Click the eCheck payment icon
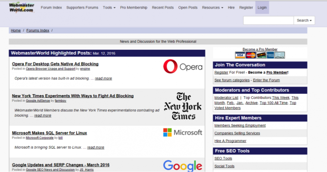Viewport: 327px width, 172px height. coord(280,55)
